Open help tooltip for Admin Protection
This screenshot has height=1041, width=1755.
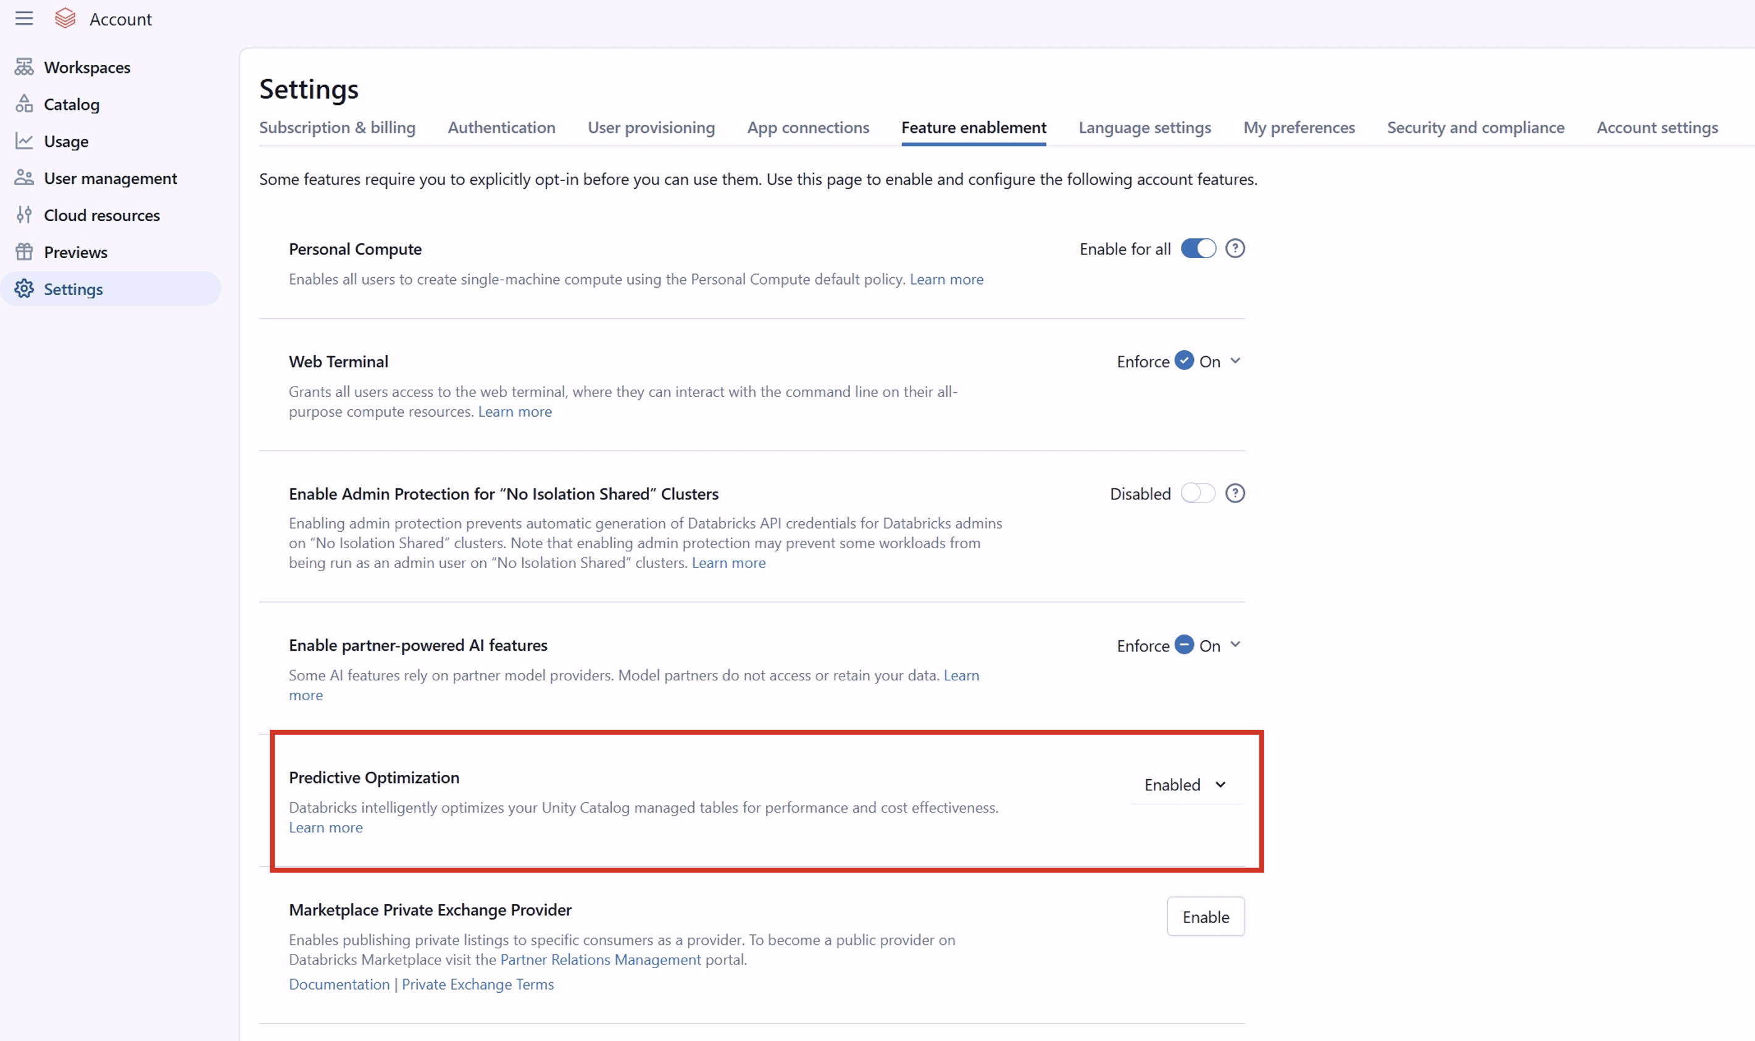point(1235,493)
